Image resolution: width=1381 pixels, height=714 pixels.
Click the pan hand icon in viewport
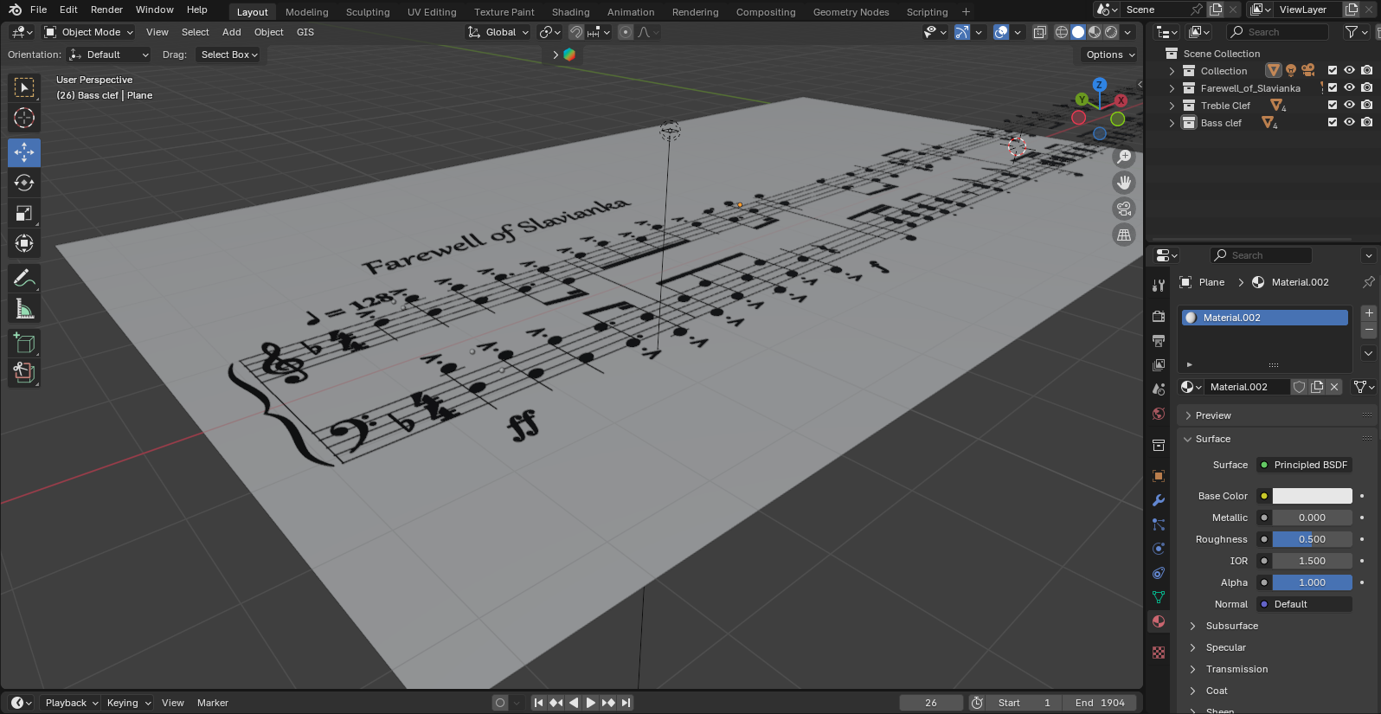click(x=1124, y=183)
